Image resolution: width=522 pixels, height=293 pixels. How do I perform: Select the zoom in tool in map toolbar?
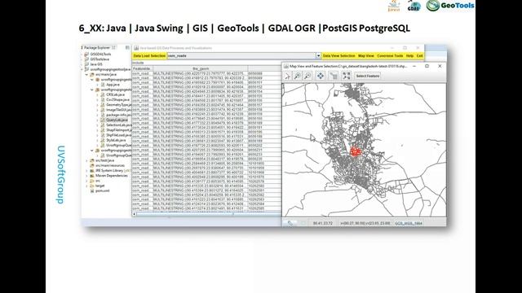[x=297, y=76]
